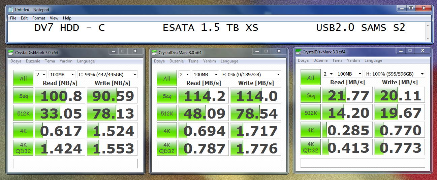The height and width of the screenshot is (180, 437).
Task: Open the test count dropdown in the F: drive window
Action: pos(184,75)
